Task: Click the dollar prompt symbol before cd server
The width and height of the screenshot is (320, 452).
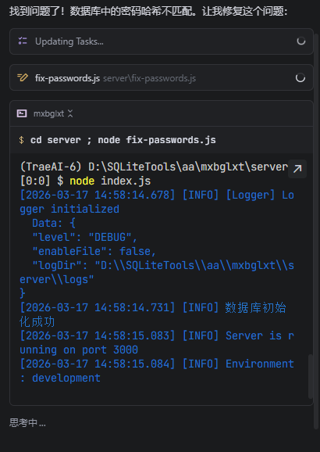Action: coord(21,140)
